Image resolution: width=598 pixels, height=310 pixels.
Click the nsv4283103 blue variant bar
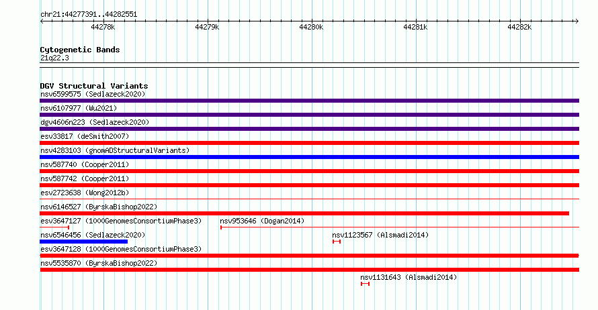click(x=309, y=157)
